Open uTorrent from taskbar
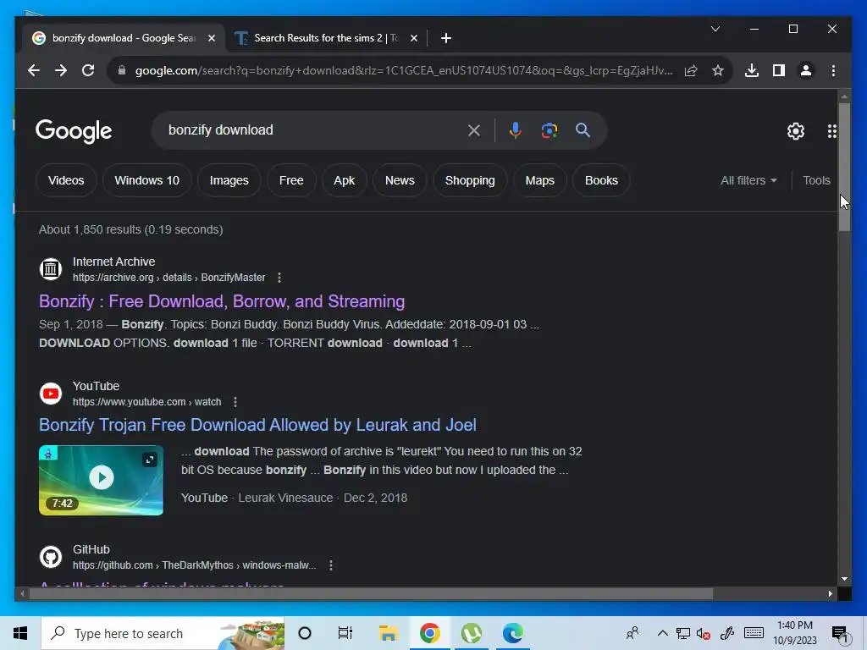Screen dimensions: 867x650 coord(472,633)
